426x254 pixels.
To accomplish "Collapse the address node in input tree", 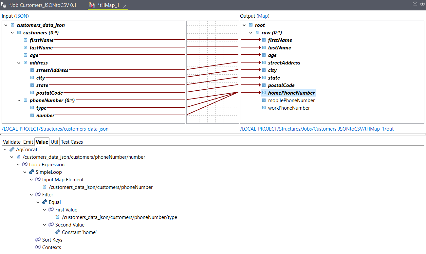I will tap(19, 63).
